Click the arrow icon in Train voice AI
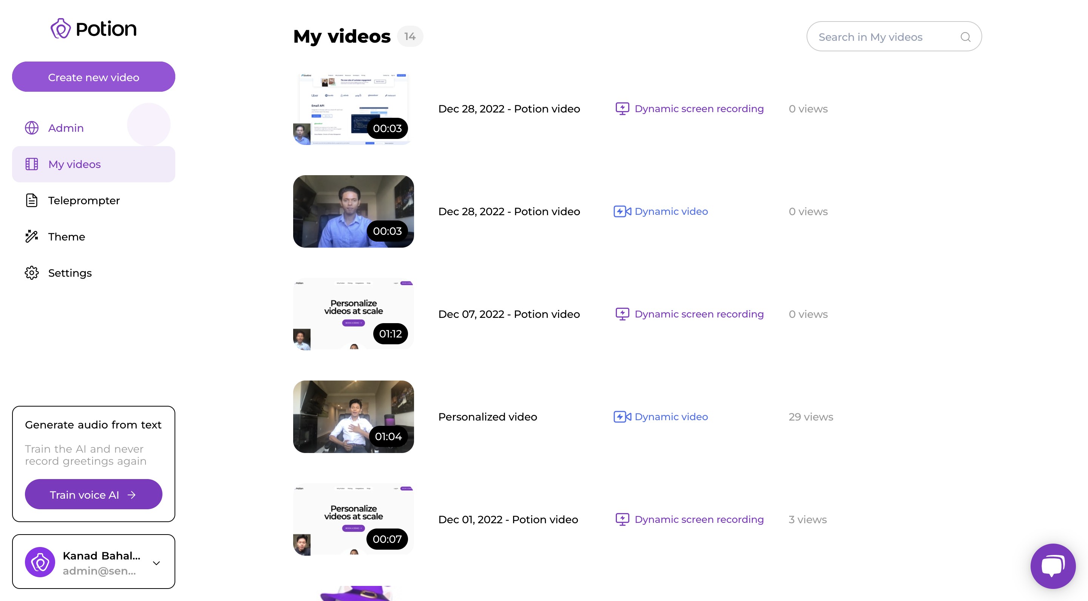The image size is (1088, 601). pyautogui.click(x=132, y=495)
